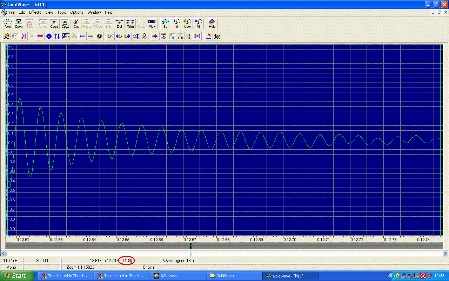Click the Windows Start button
The width and height of the screenshot is (449, 281).
point(17,276)
